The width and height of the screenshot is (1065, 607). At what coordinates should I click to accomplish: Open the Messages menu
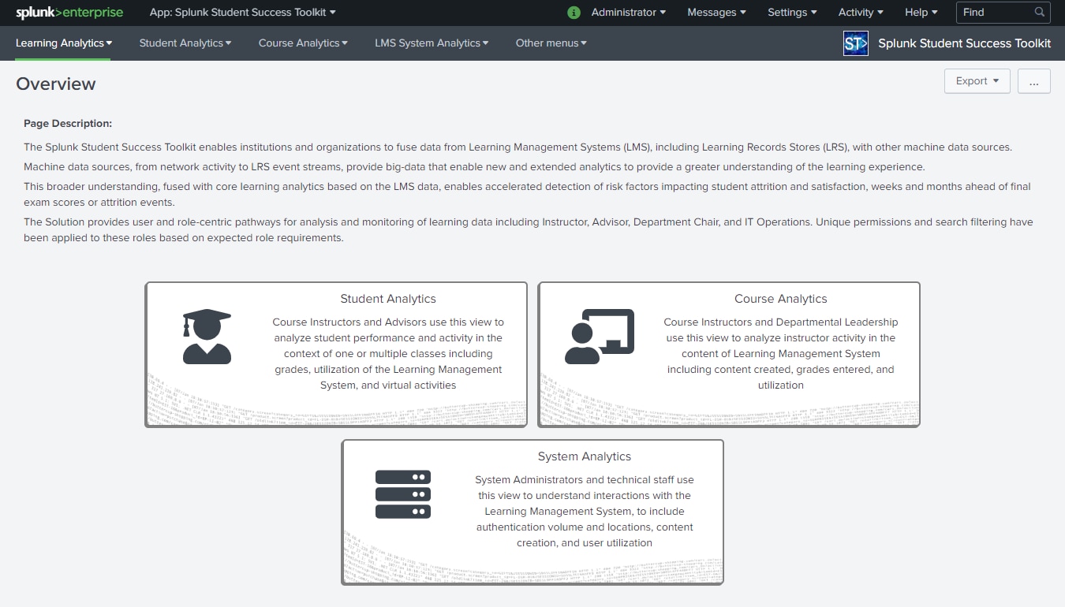click(x=716, y=13)
